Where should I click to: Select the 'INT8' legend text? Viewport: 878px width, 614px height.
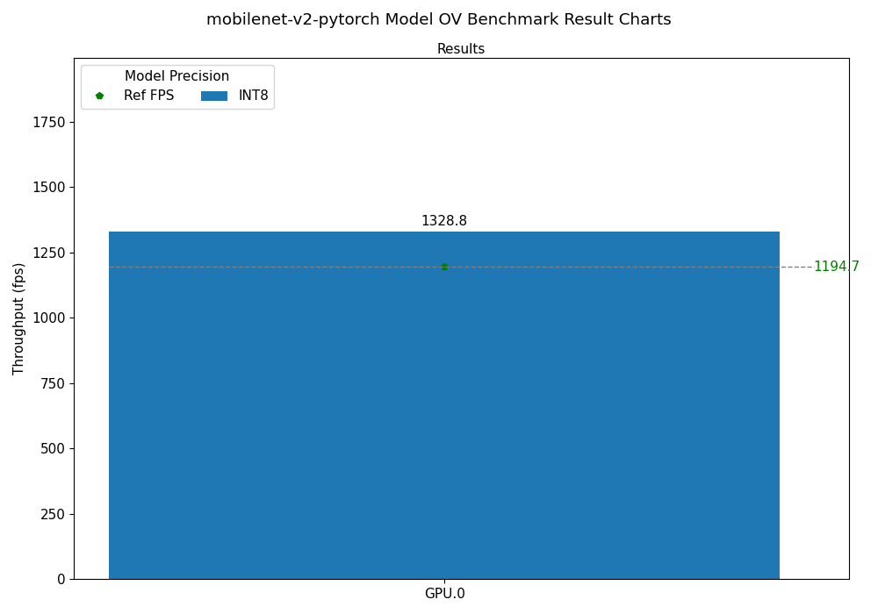(x=254, y=96)
